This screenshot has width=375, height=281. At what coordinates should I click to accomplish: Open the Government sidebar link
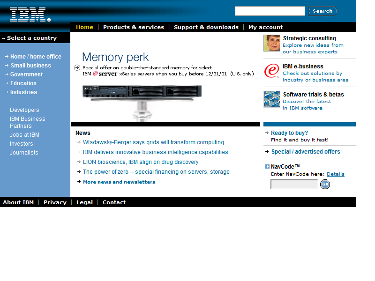point(27,74)
